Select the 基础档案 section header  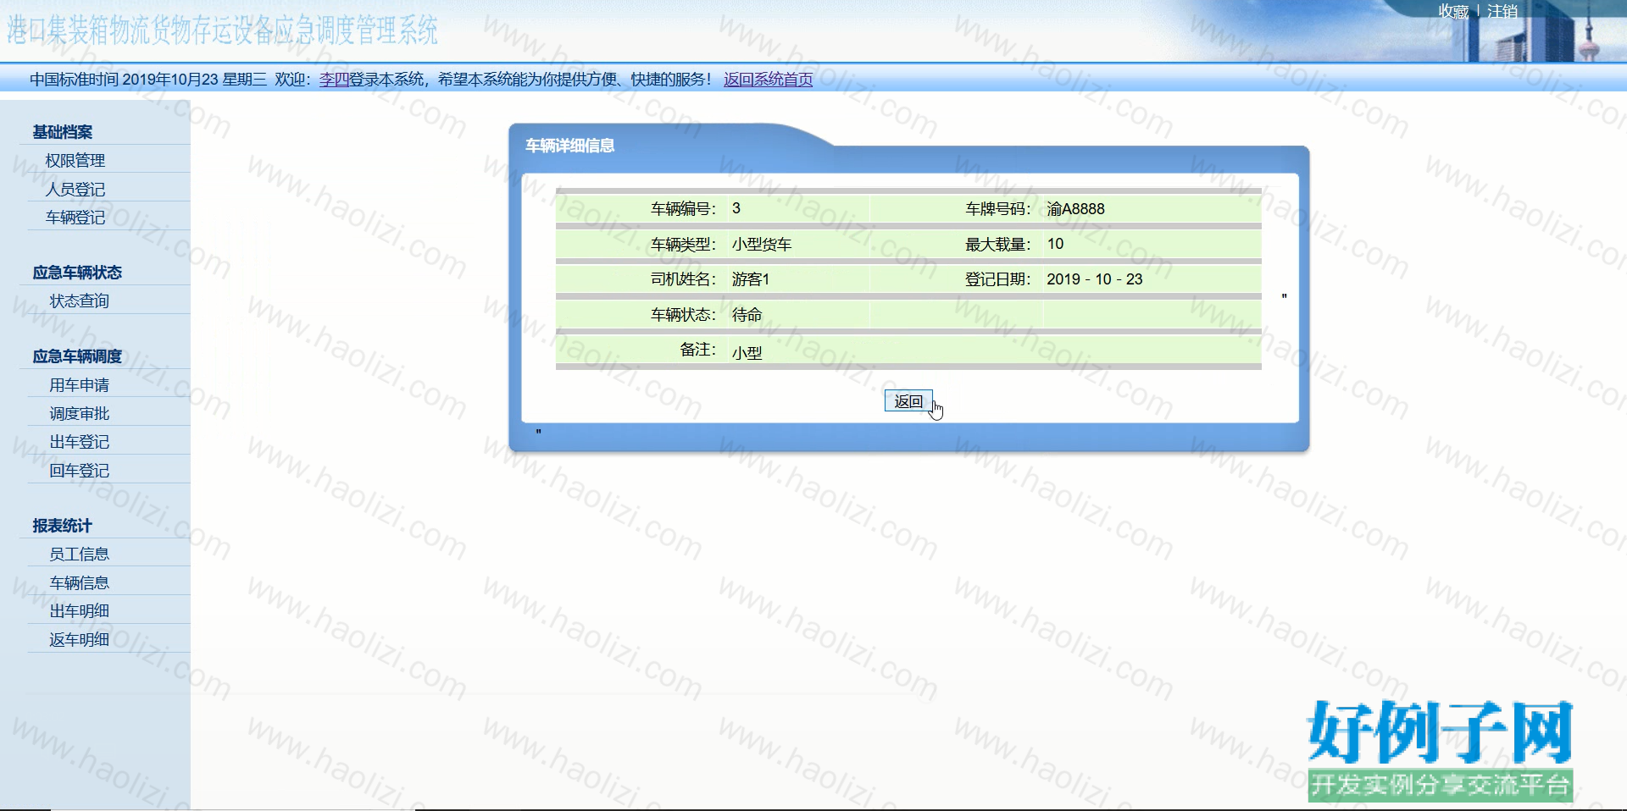63,132
